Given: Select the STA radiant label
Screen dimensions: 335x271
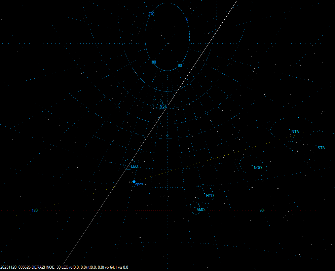Looking at the screenshot, I should click(x=321, y=148).
